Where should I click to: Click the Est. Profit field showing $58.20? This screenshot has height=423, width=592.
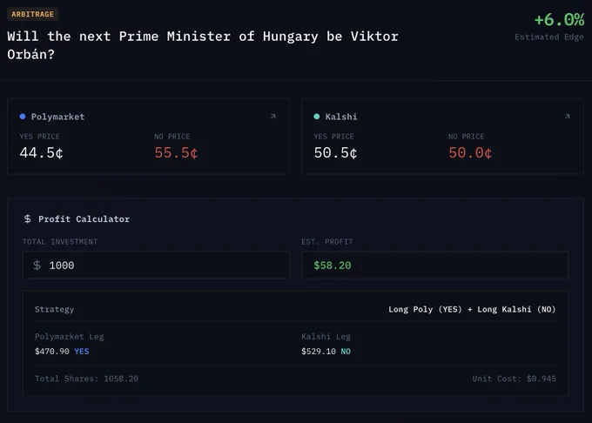435,265
